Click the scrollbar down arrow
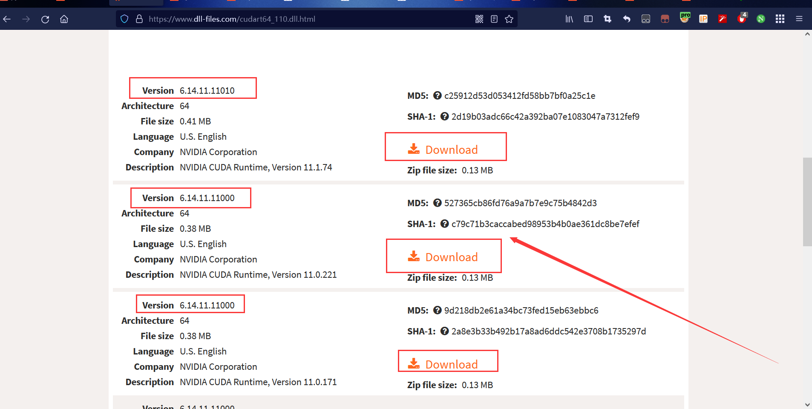This screenshot has width=812, height=409. pyautogui.click(x=807, y=405)
